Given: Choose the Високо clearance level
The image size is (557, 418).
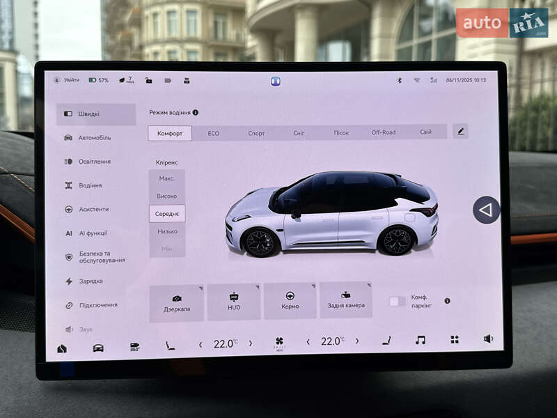Looking at the screenshot, I should coord(167,196).
